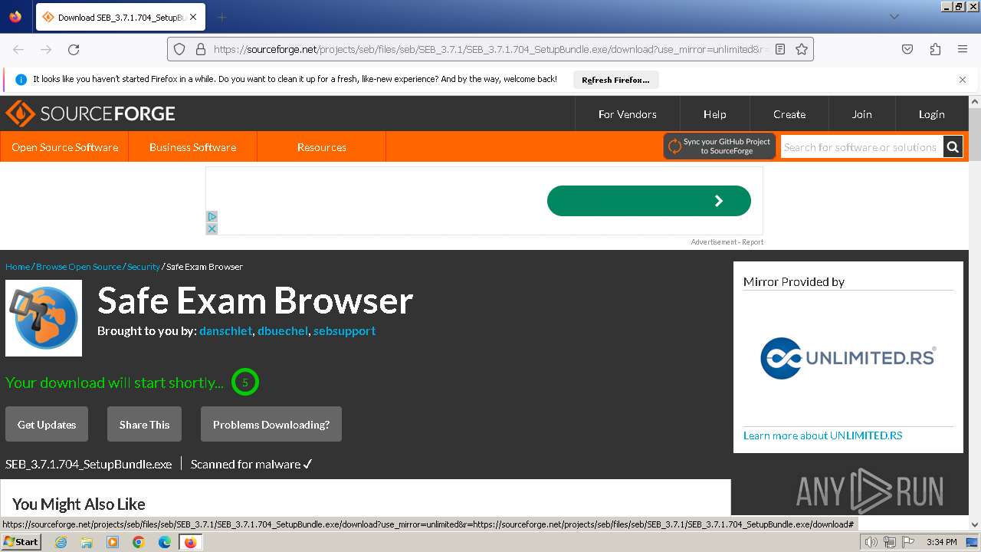This screenshot has height=552, width=981.
Task: Open Learn more about UNLIMITED.RS link
Action: [822, 435]
